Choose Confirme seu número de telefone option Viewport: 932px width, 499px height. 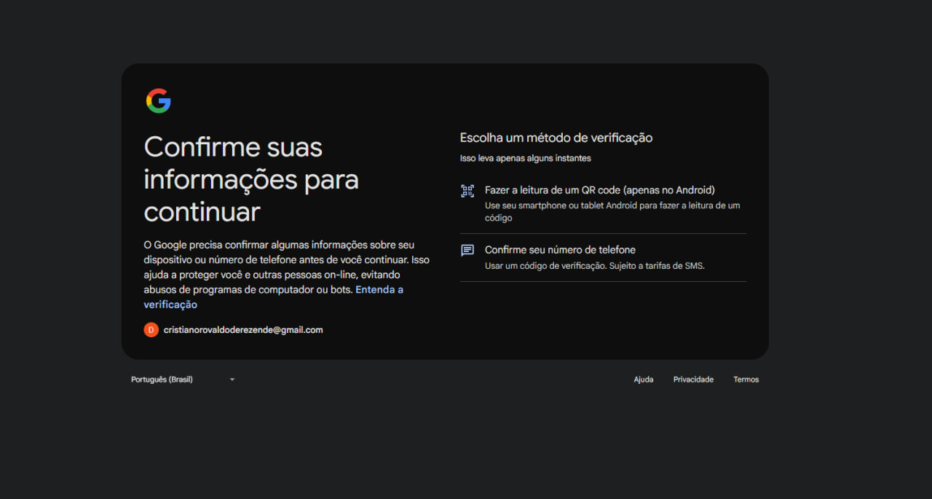pos(603,257)
